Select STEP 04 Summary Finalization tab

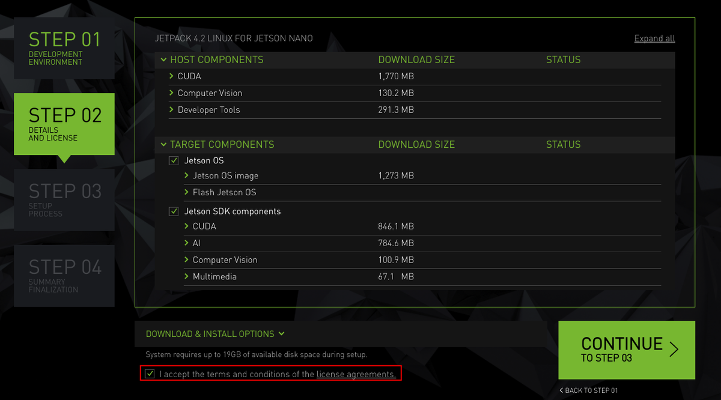click(64, 276)
